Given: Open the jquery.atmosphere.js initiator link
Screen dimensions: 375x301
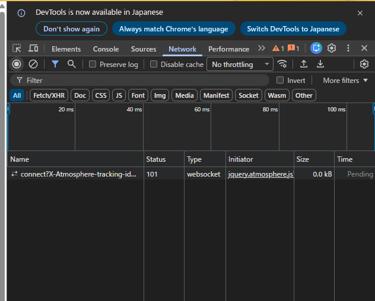Looking at the screenshot, I should pos(260,174).
